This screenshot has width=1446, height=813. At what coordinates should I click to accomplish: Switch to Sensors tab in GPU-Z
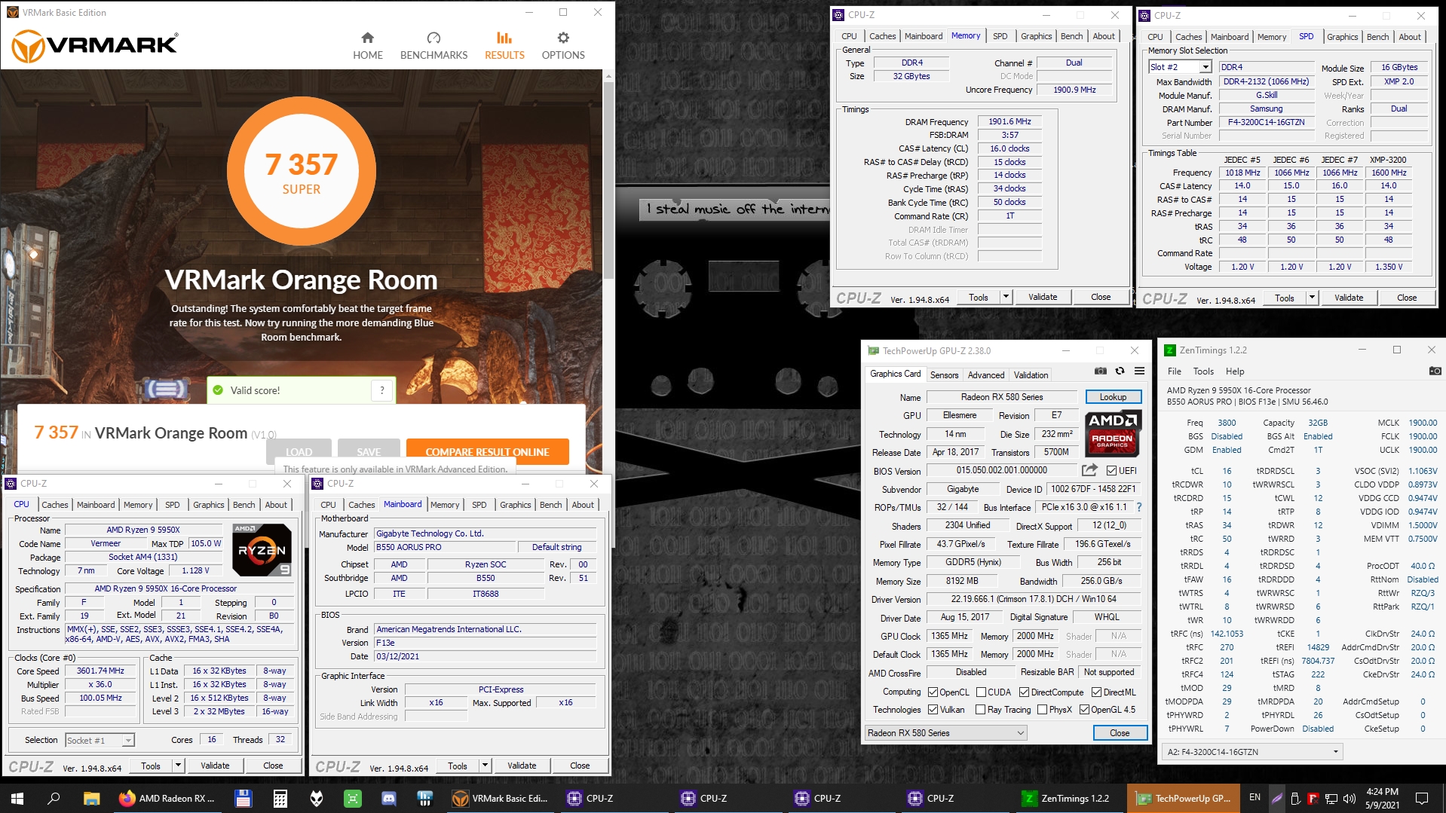click(x=944, y=375)
